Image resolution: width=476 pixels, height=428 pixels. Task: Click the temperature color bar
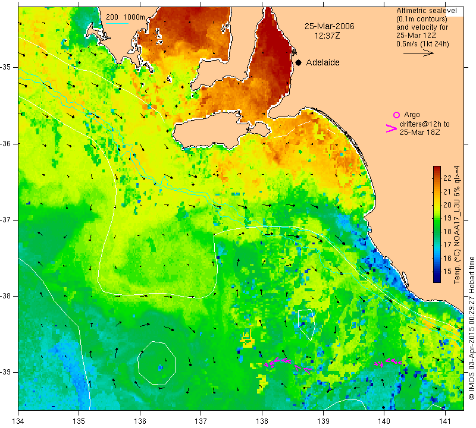[x=437, y=224]
